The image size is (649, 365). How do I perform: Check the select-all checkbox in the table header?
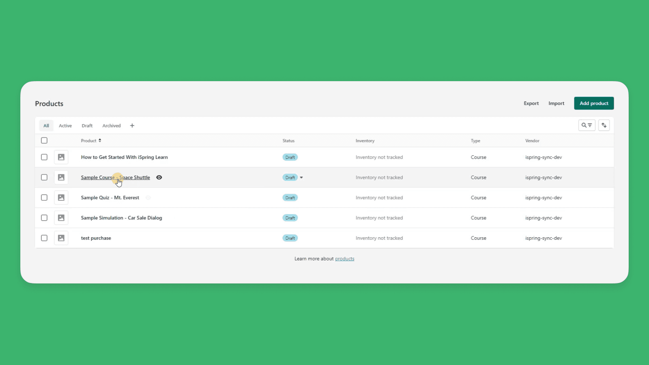click(x=44, y=140)
